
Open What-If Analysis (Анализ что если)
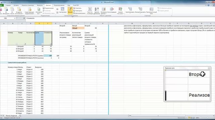120,11
